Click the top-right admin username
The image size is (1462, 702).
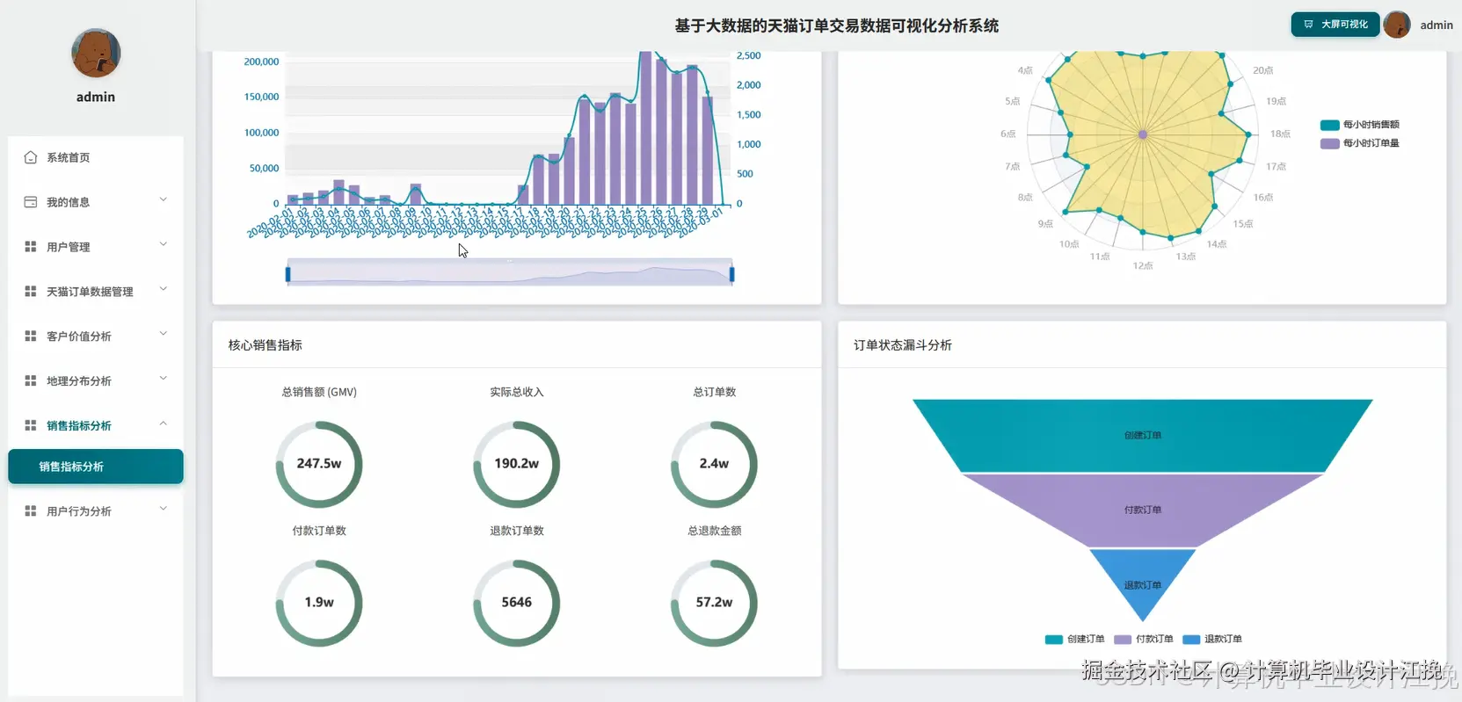pyautogui.click(x=1437, y=25)
